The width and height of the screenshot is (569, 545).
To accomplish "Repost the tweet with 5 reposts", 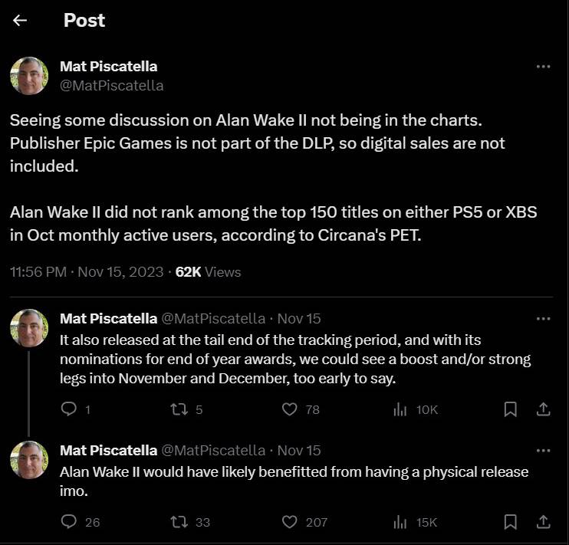I will pyautogui.click(x=179, y=410).
